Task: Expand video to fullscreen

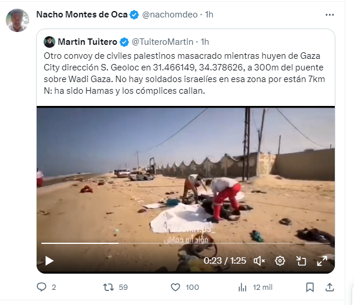Action: [322, 261]
